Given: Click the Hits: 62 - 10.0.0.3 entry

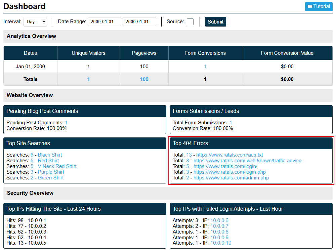Looking at the screenshot, I should (x=26, y=232).
